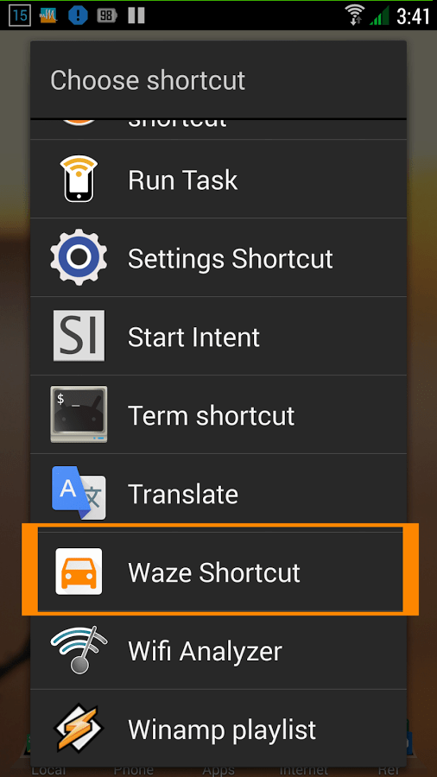437x777 pixels.
Task: Choose the Translate shortcut
Action: click(x=218, y=493)
